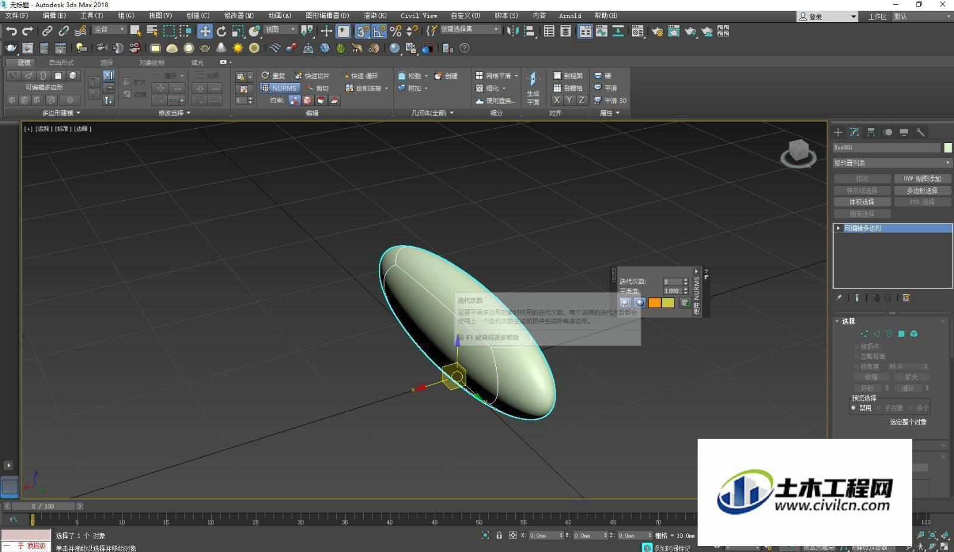Select Vertex sub-object level icon in the Selection rollout
This screenshot has width=954, height=552.
click(864, 334)
